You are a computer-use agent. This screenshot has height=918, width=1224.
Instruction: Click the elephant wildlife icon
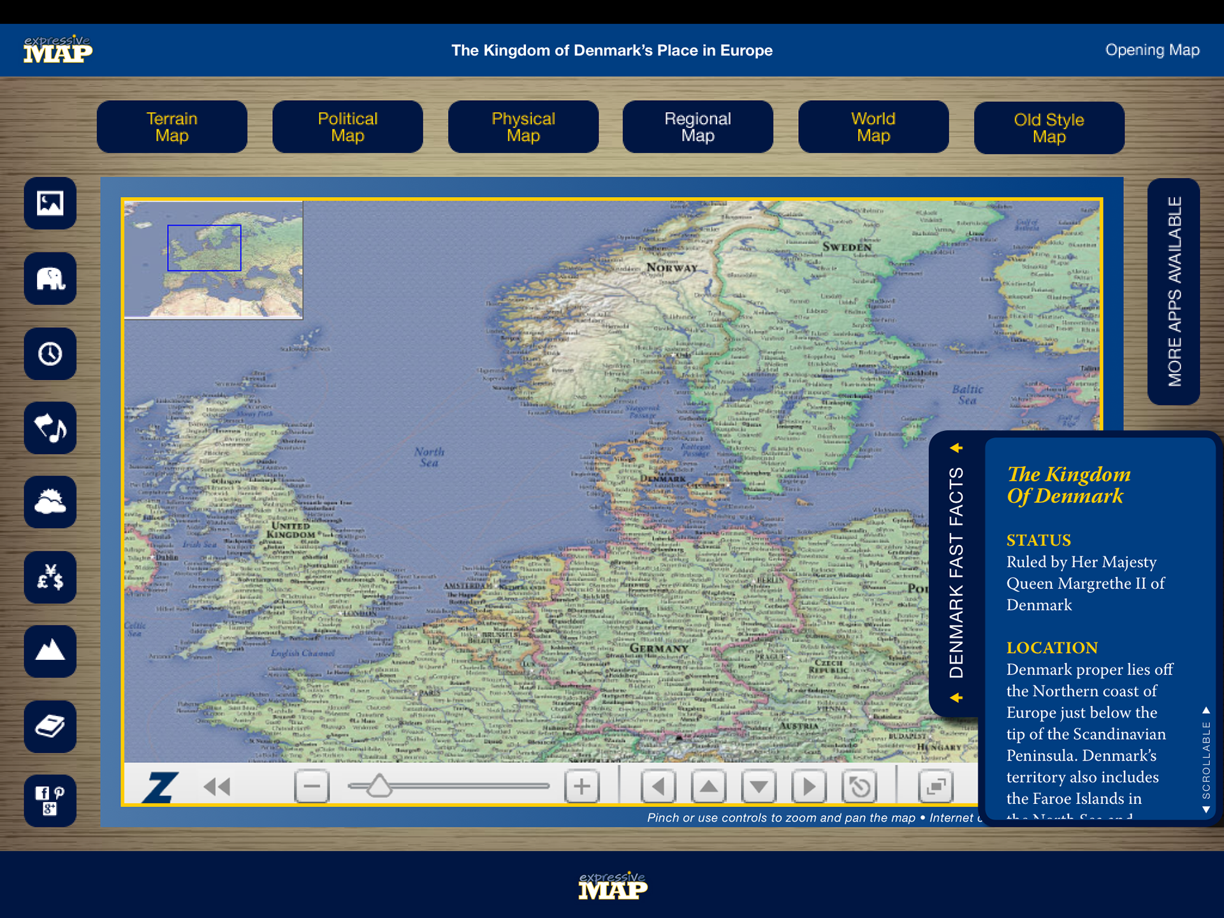coord(50,279)
